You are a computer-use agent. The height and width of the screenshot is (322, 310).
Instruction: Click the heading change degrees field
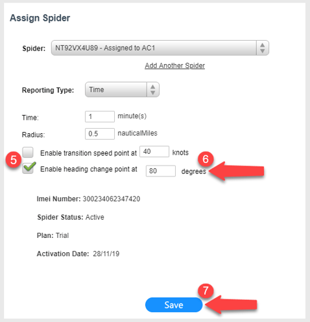[161, 171]
